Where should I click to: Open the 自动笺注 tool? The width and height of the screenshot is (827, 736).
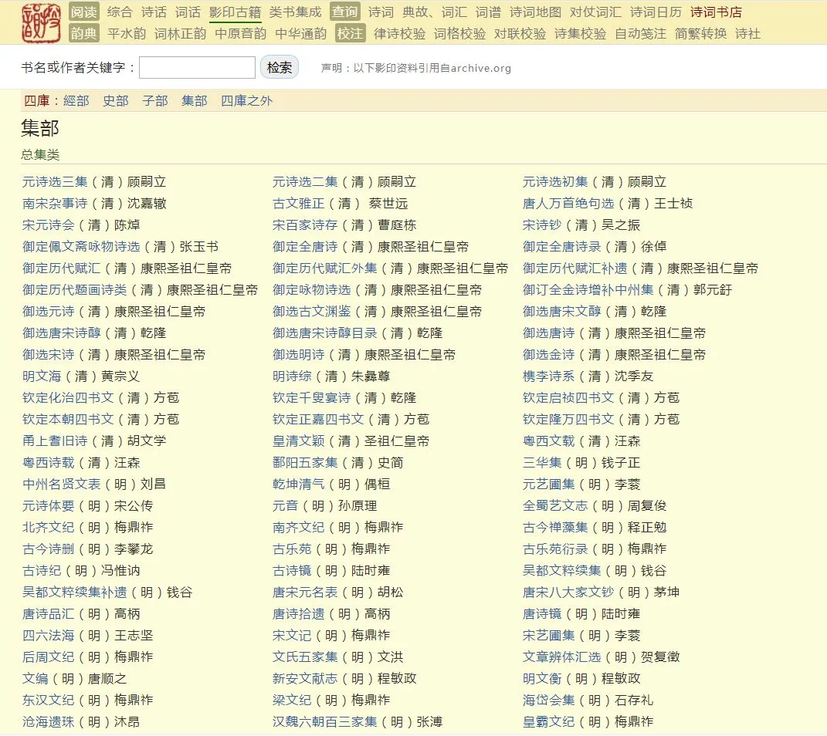(641, 33)
